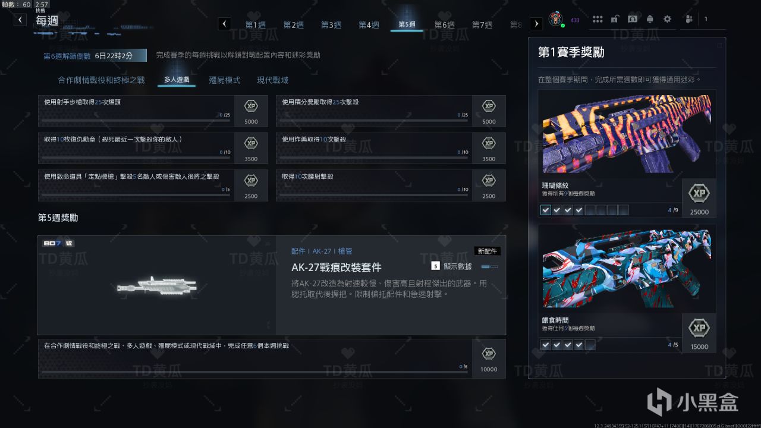Viewport: 761px width, 428px height.
Task: Open the grid menu icon
Action: tap(598, 19)
